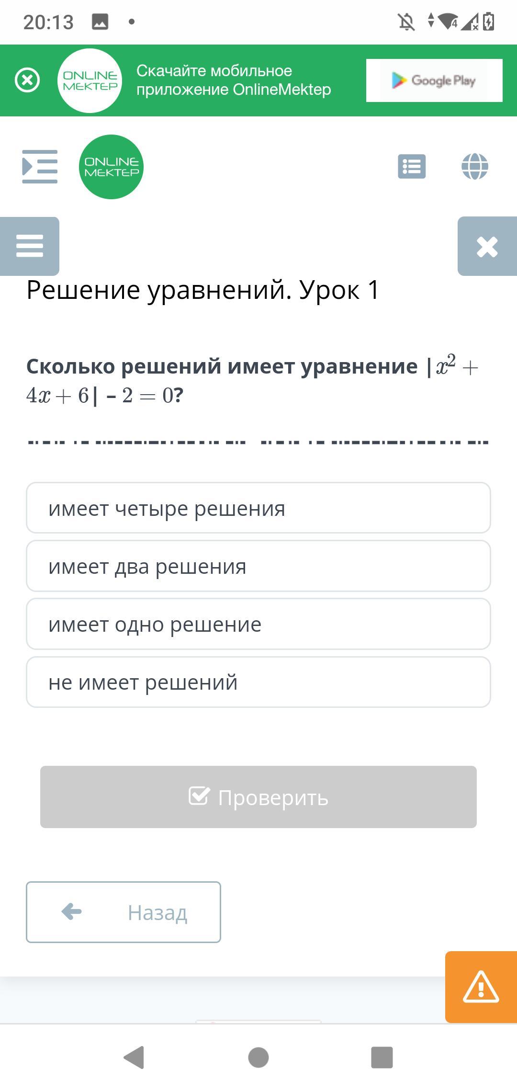Viewport: 517px width, 1092px height.
Task: Open Google Play store badge
Action: [434, 80]
